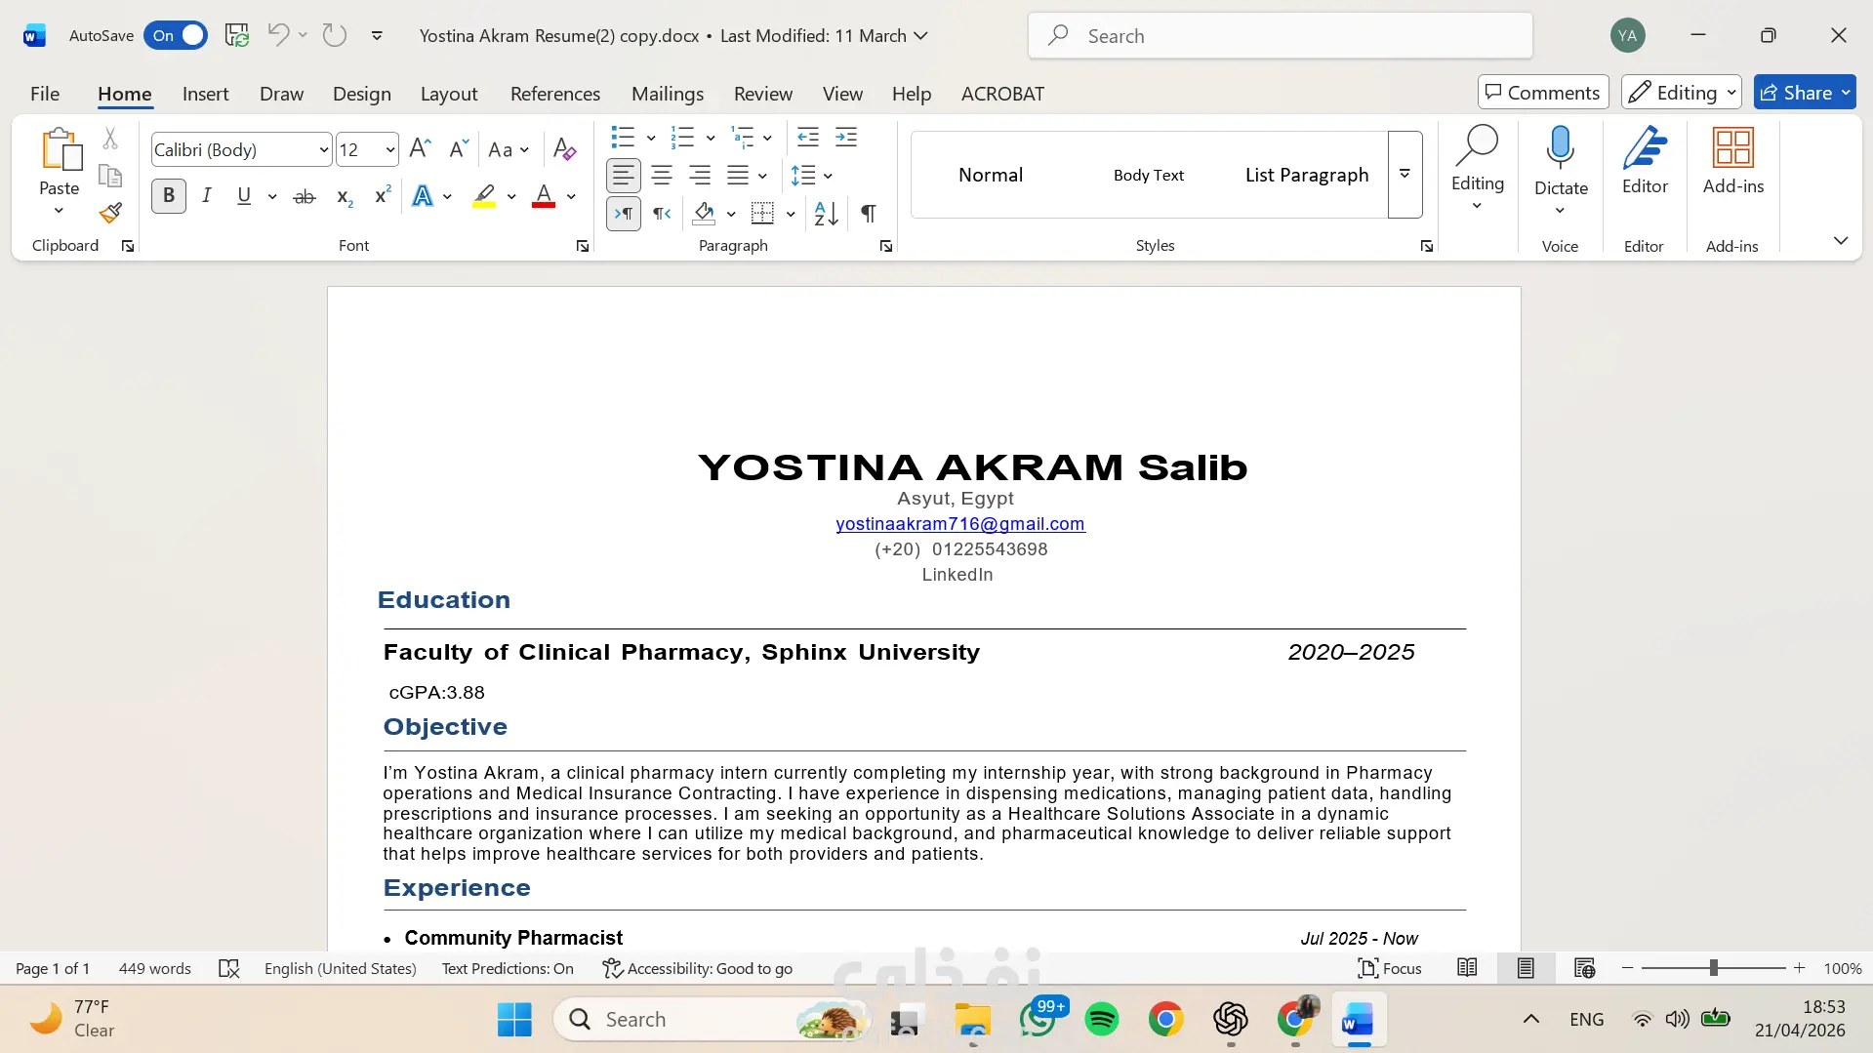1873x1053 pixels.
Task: Open the Dictate microphone tool
Action: click(1561, 170)
